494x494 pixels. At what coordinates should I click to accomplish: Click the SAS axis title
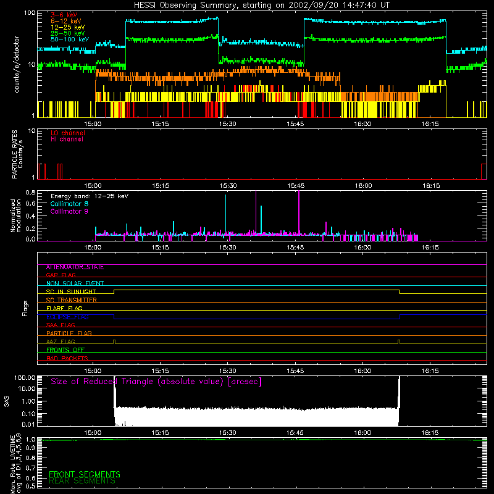(x=6, y=401)
